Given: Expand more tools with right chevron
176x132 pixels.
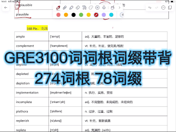Looking at the screenshot, I should 119,8.
